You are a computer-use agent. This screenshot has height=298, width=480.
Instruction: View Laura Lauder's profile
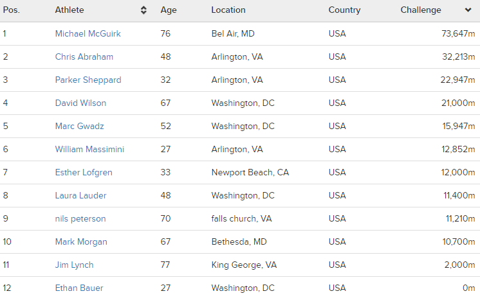click(x=80, y=195)
